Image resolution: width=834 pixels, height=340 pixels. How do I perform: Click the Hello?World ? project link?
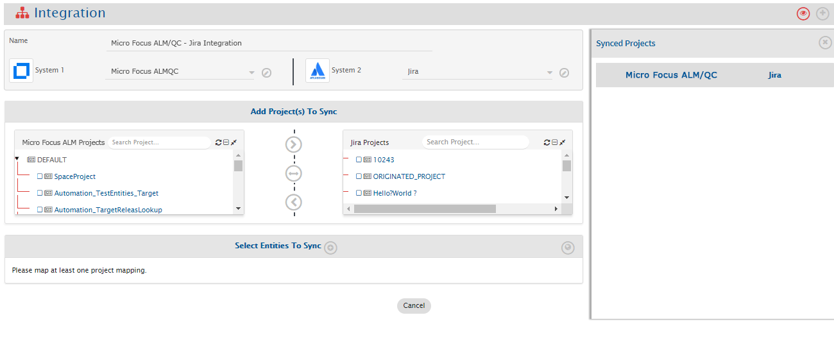[x=395, y=193]
